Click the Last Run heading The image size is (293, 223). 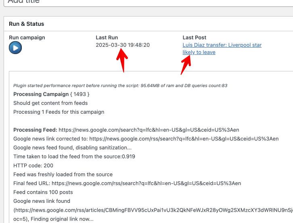click(x=107, y=38)
